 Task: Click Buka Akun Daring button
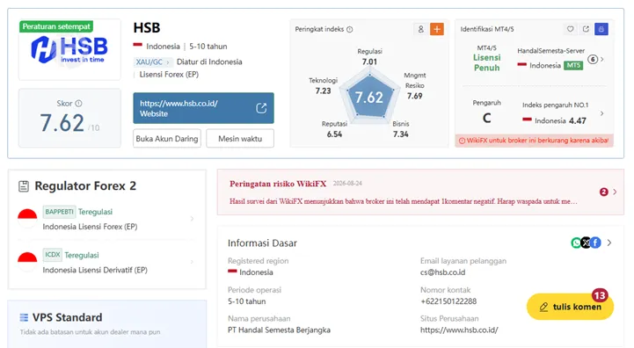click(x=167, y=139)
